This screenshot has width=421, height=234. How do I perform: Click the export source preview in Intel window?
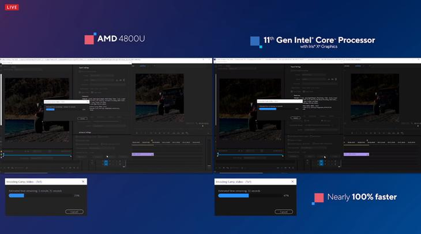coord(250,110)
